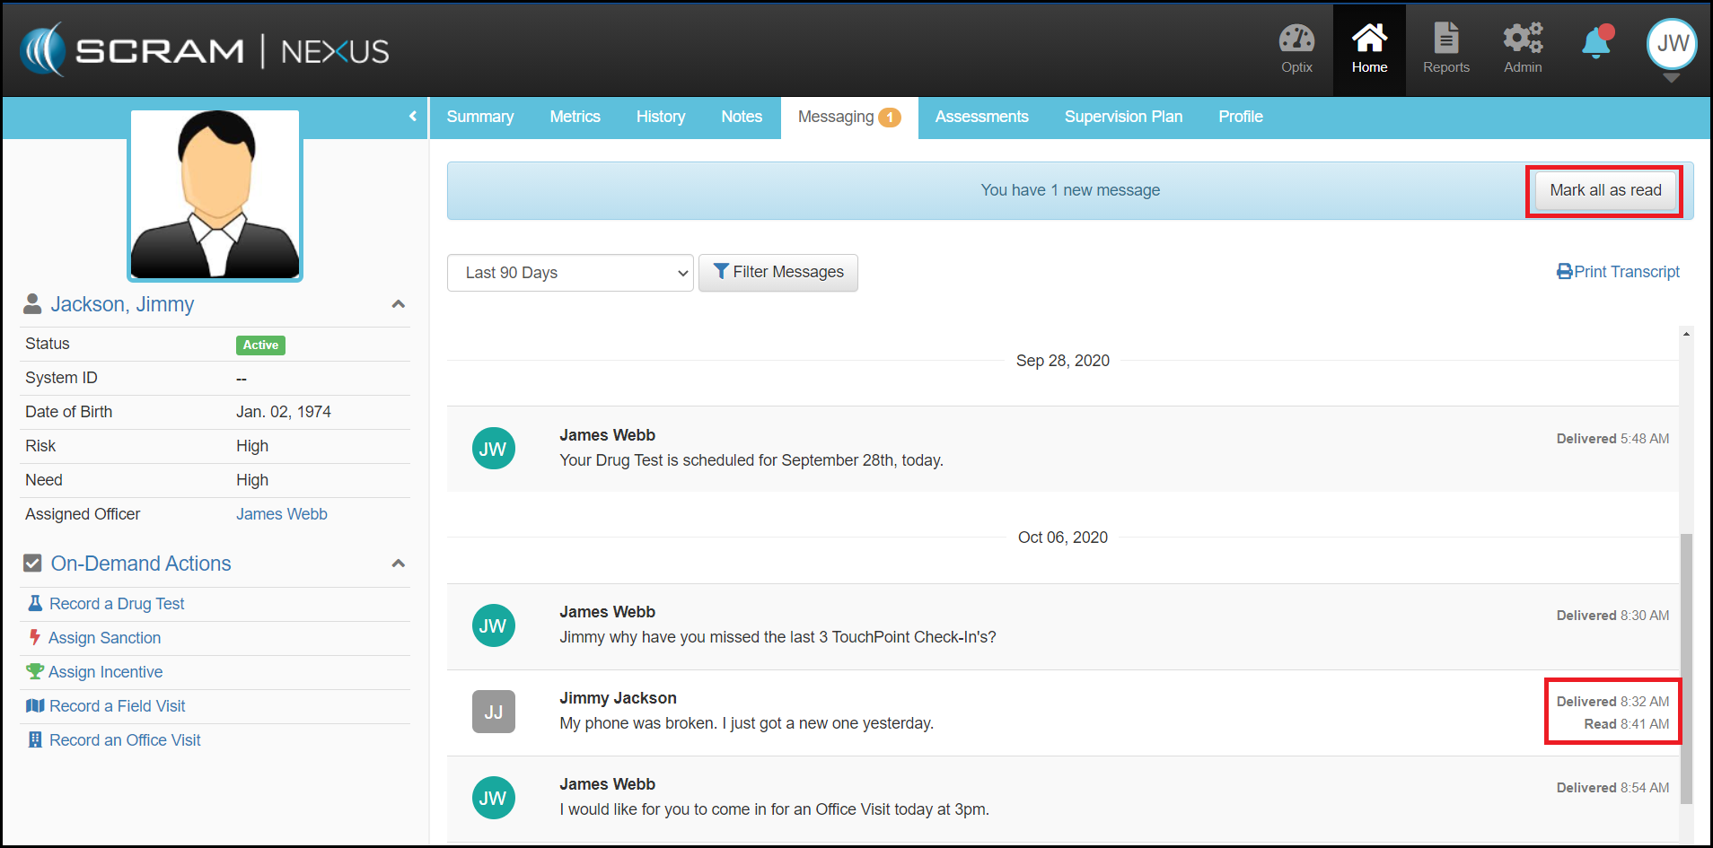Click the Filter Messages button
The width and height of the screenshot is (1713, 848).
tap(778, 273)
